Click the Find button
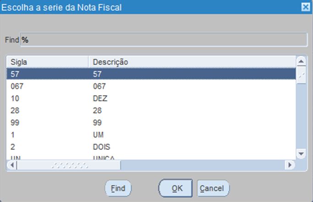The image size is (313, 202). click(x=118, y=188)
